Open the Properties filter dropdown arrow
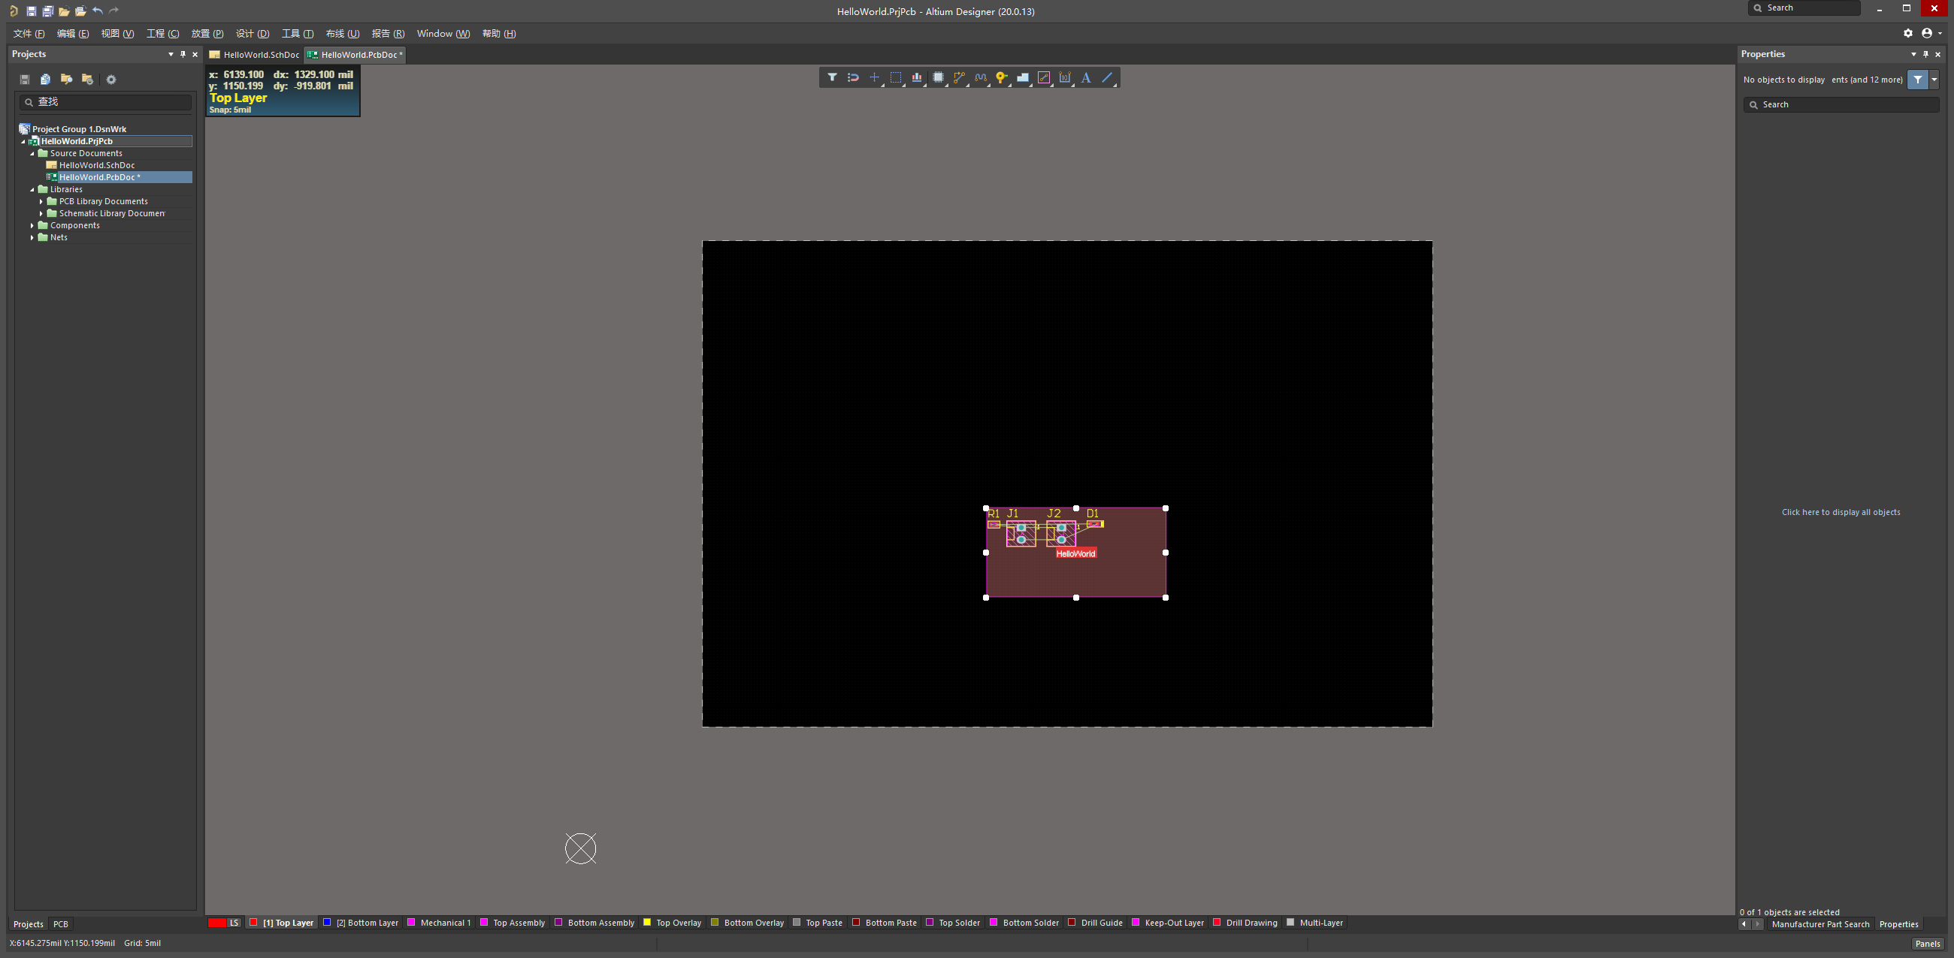Viewport: 1954px width, 958px height. coord(1934,79)
